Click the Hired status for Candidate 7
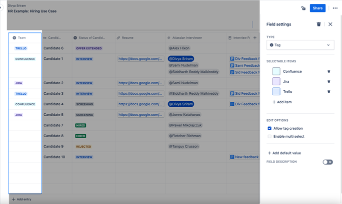This screenshot has height=204, width=342. pos(80,126)
